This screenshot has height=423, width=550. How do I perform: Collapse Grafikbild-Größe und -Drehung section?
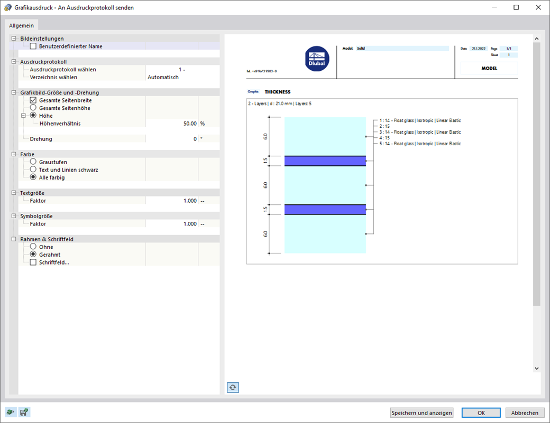pyautogui.click(x=14, y=92)
